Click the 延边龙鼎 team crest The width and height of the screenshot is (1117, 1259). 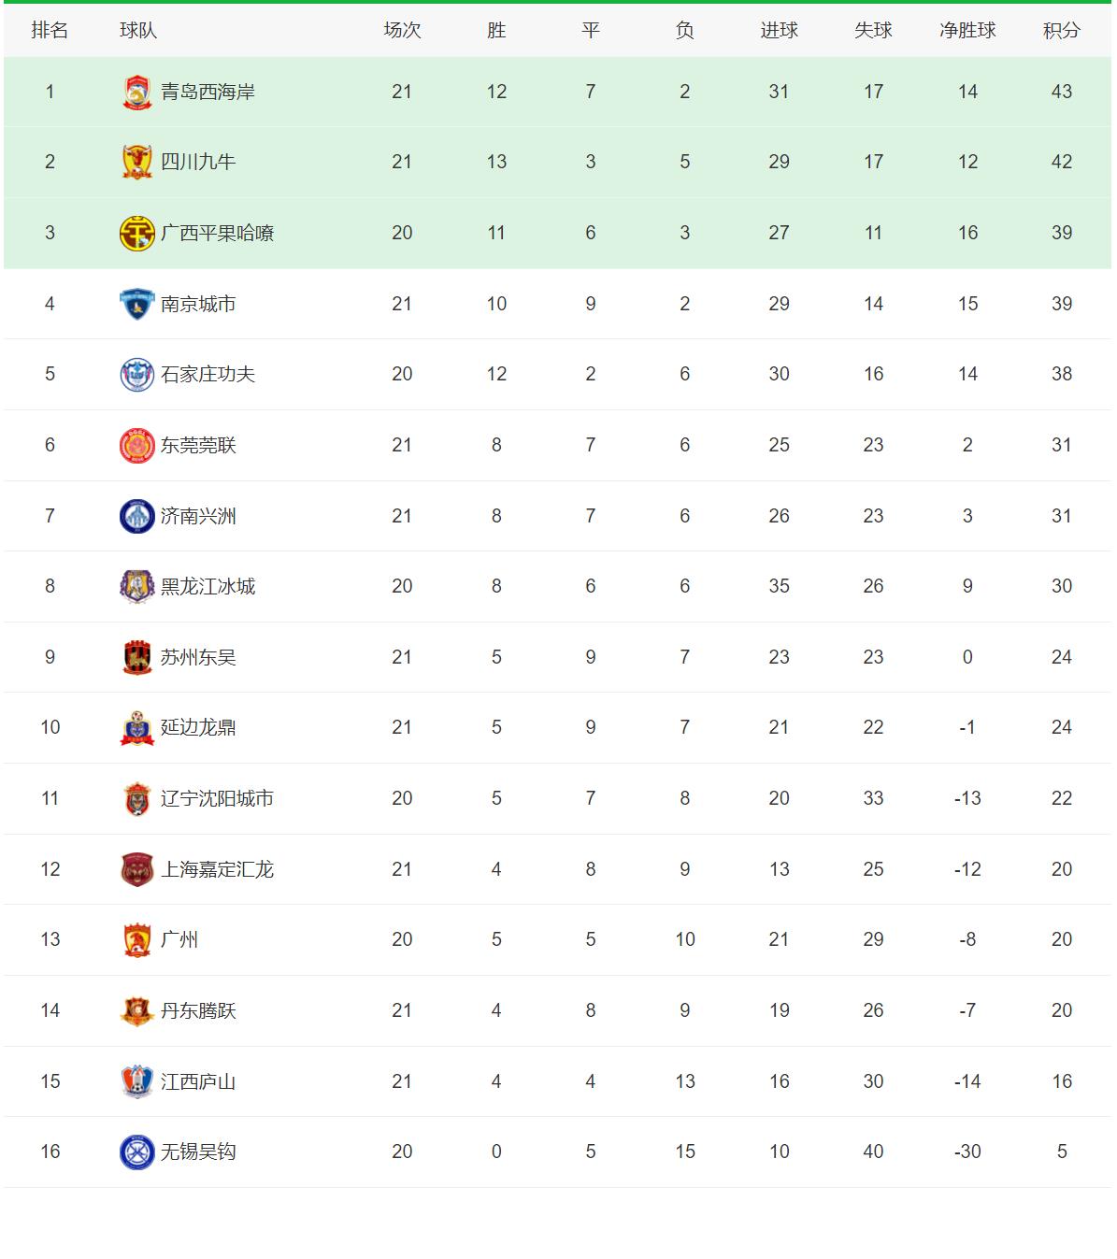tap(137, 727)
